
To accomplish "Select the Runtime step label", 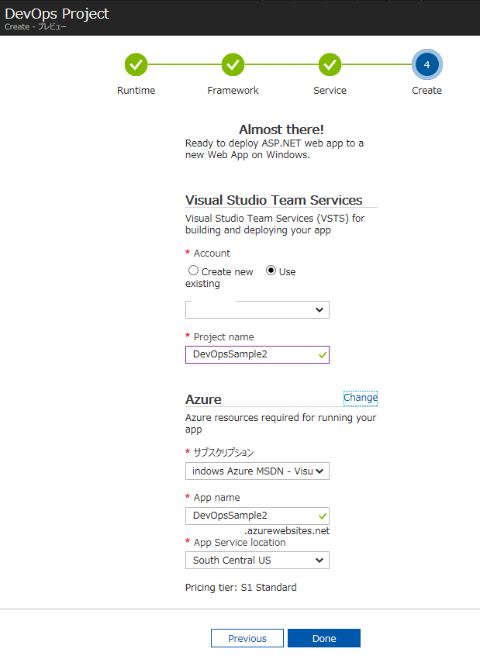I will pos(136,91).
